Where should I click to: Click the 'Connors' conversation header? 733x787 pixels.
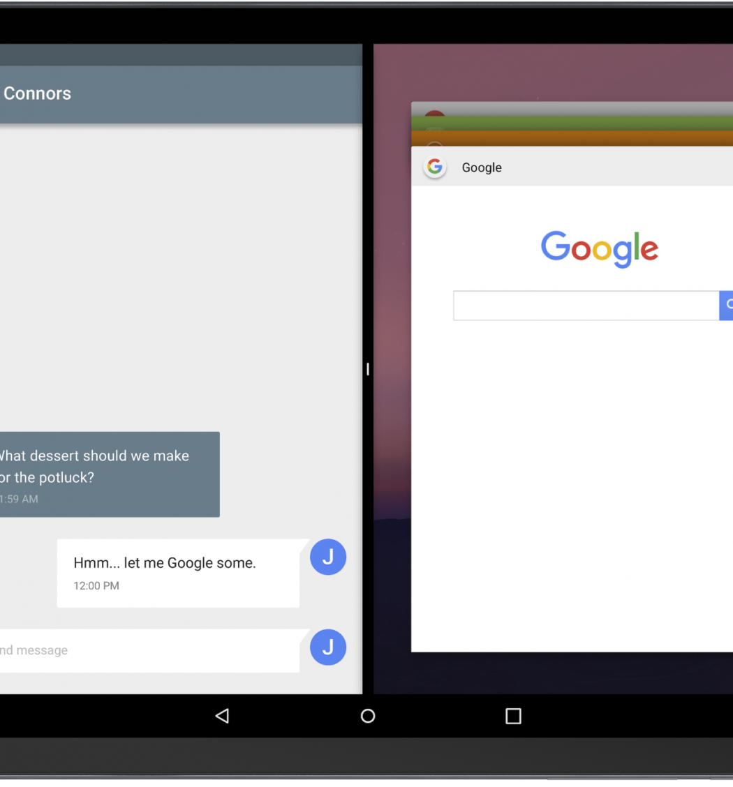[37, 93]
